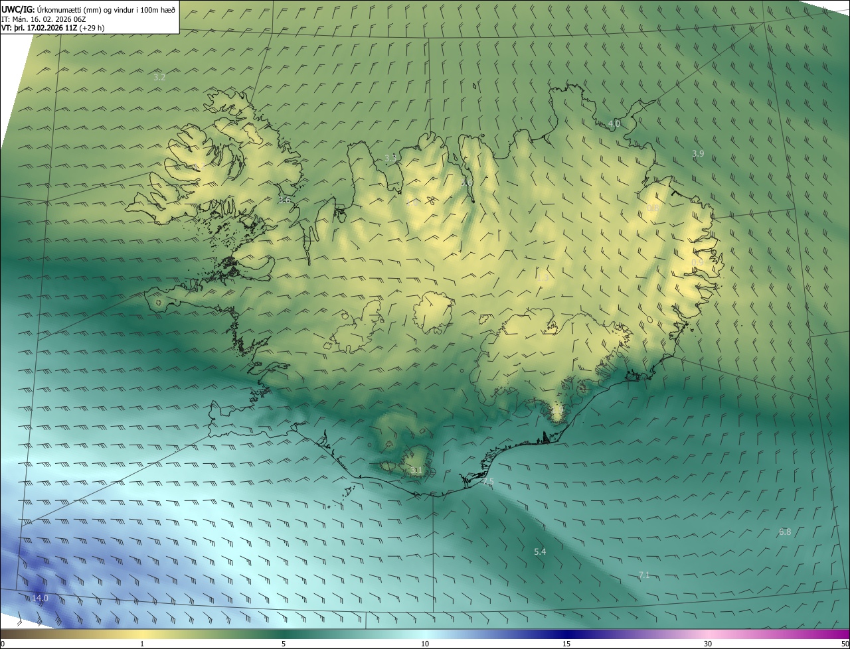The height and width of the screenshot is (649, 850).
Task: Click the 1.3 precipitation value
Action: 543,277
